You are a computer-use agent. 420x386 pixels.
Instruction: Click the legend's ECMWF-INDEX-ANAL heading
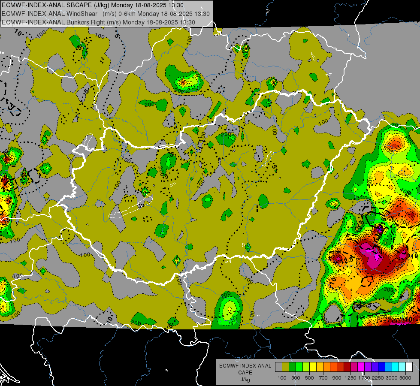(245, 366)
